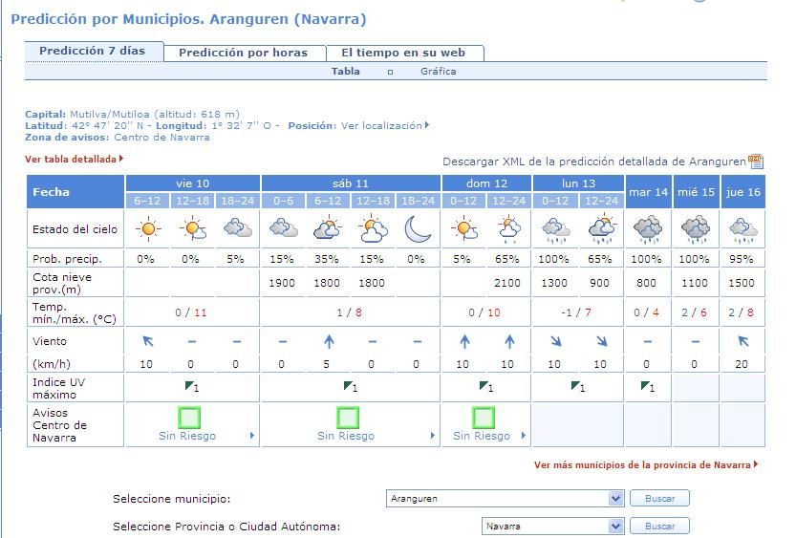Click the sun-with-cloud icon for vie 10 12–18
796x538 pixels.
pos(193,229)
